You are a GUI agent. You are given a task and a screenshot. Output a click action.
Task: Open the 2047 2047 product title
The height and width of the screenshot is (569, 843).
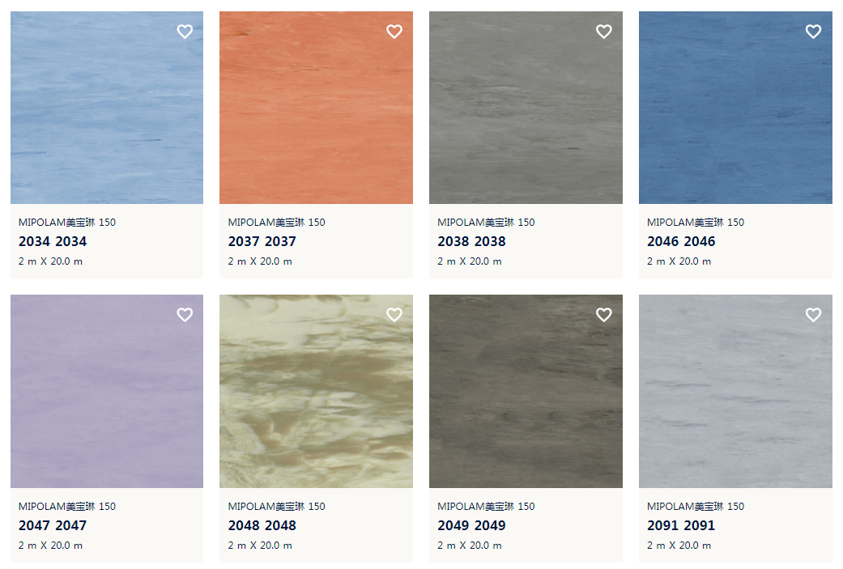coord(53,525)
